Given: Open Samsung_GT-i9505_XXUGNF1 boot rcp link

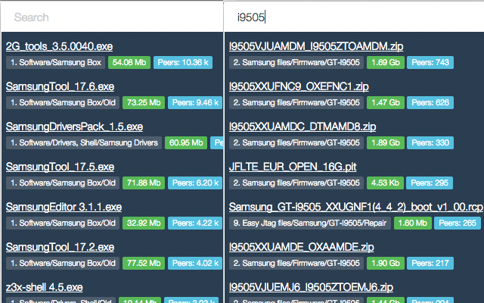Looking at the screenshot, I should tap(356, 207).
